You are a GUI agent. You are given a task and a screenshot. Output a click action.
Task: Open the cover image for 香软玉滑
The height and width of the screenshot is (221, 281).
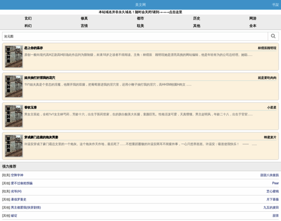14,116
